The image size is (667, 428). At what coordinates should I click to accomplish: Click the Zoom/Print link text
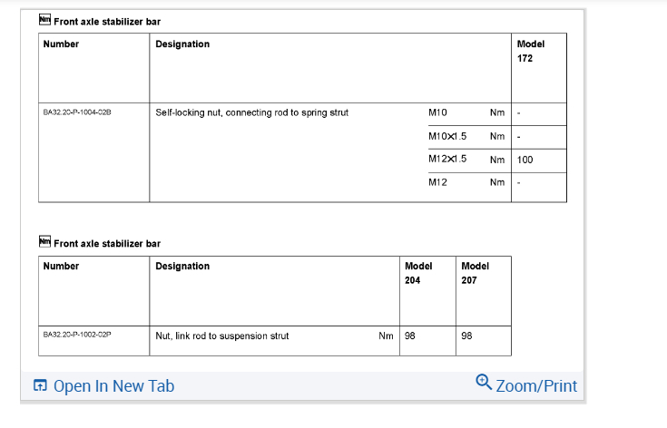(x=536, y=386)
